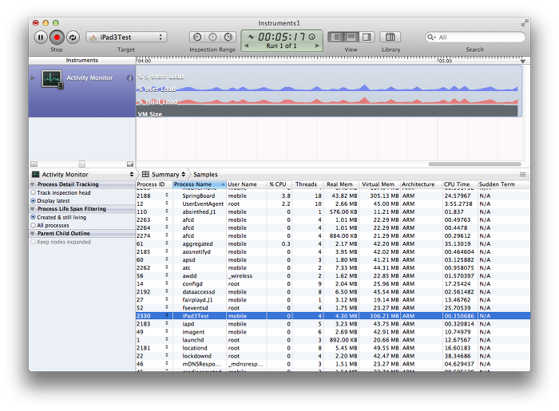Click the large track size icon

click(x=130, y=164)
